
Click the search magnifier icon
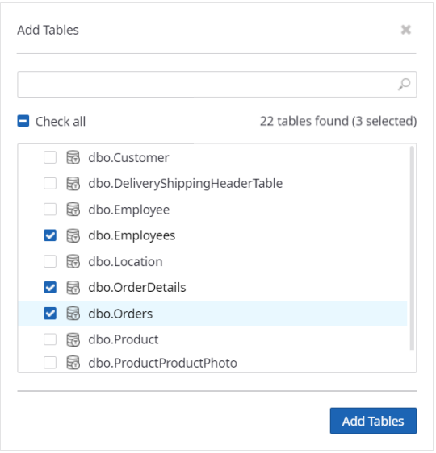pyautogui.click(x=404, y=85)
